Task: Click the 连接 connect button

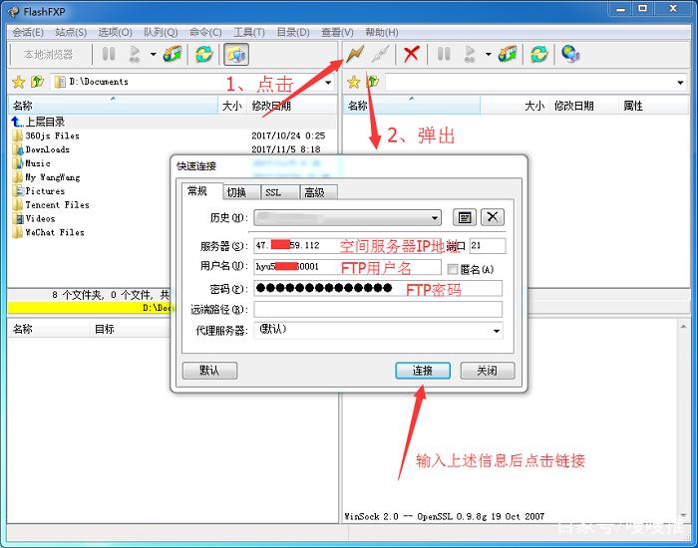Action: pyautogui.click(x=423, y=371)
